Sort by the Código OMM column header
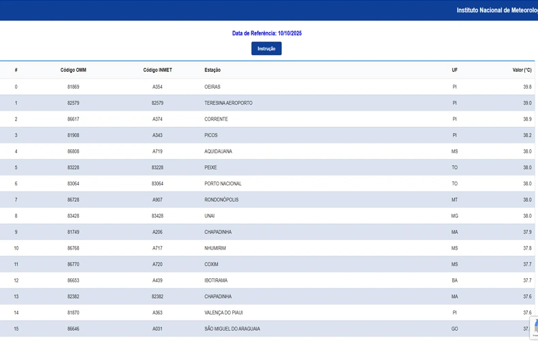Image resolution: width=538 pixels, height=341 pixels. pyautogui.click(x=74, y=70)
